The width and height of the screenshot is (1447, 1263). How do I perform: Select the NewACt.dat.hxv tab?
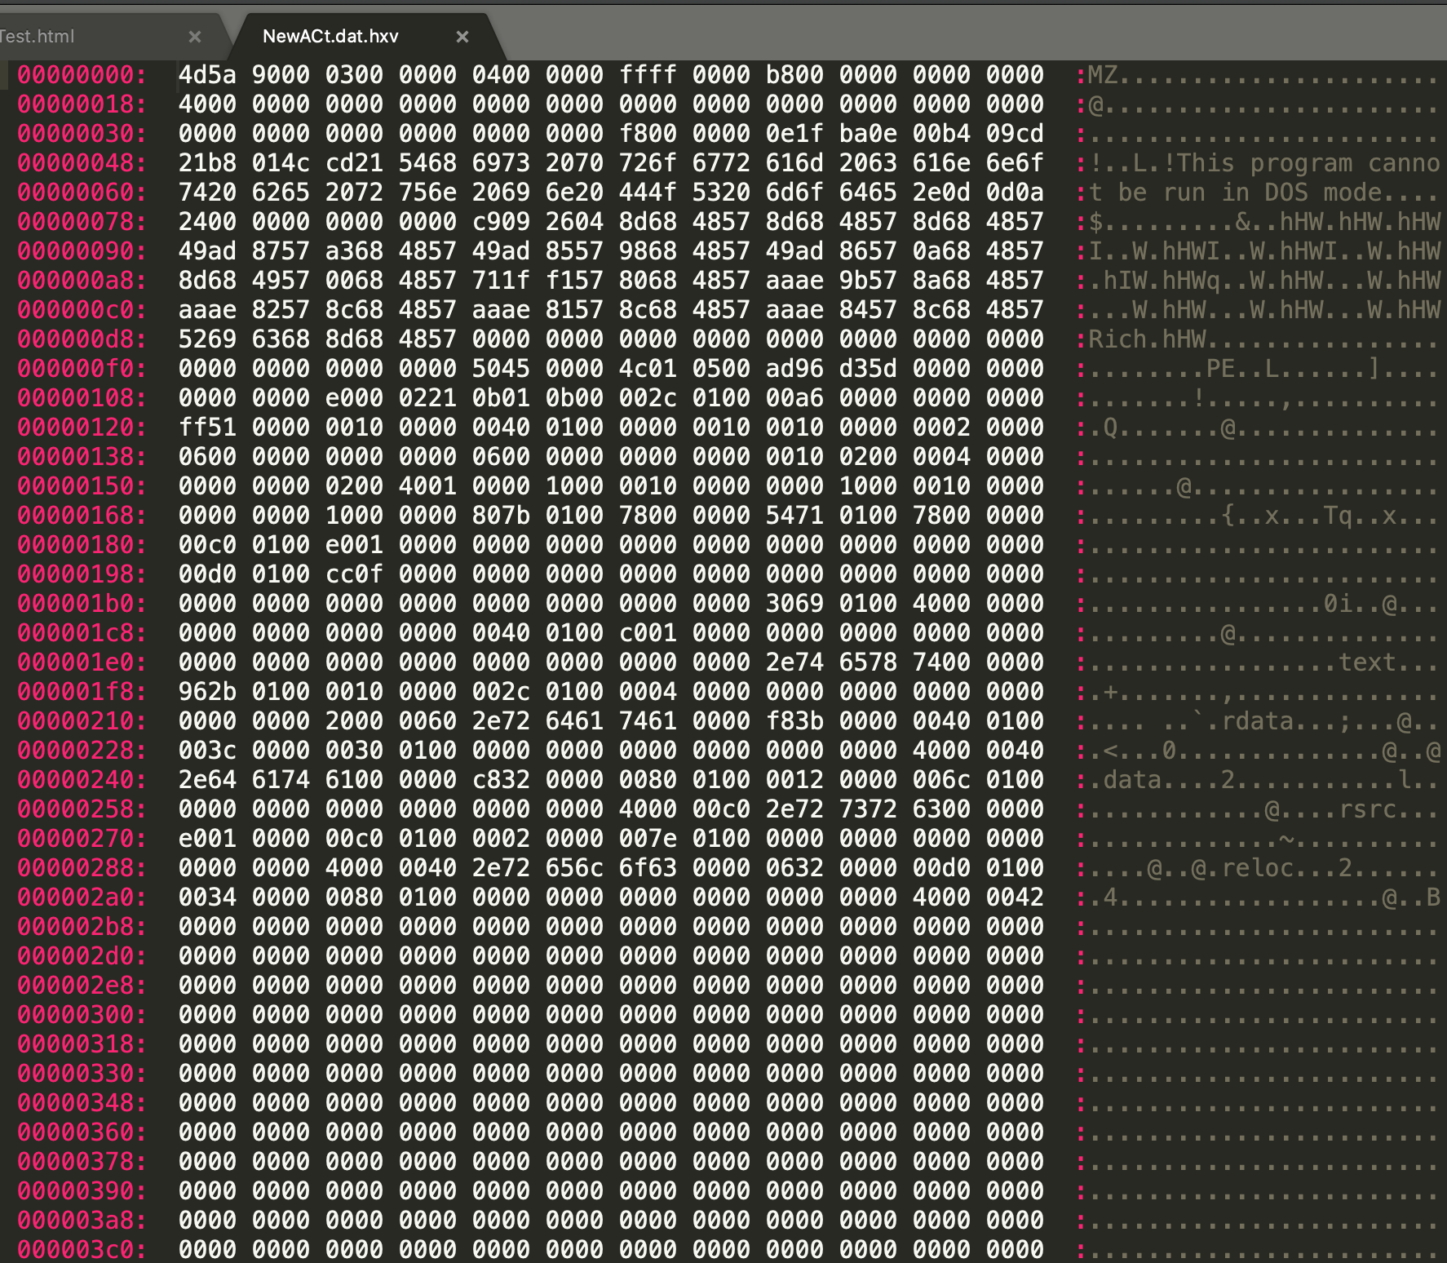click(330, 37)
